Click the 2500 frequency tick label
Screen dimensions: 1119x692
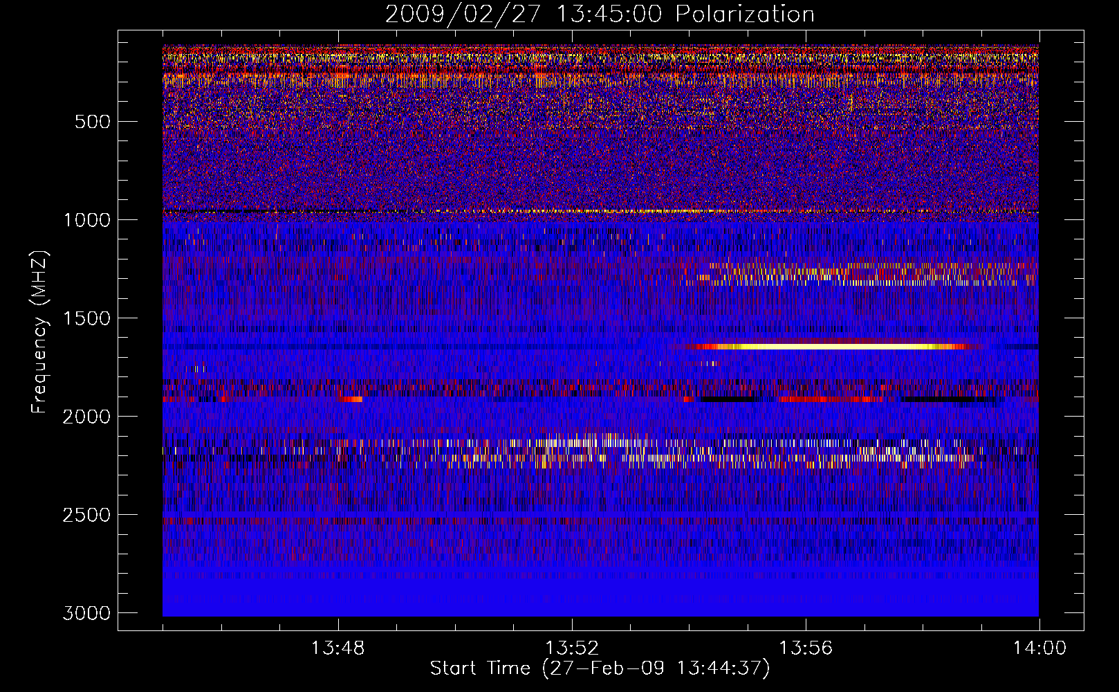tap(86, 515)
